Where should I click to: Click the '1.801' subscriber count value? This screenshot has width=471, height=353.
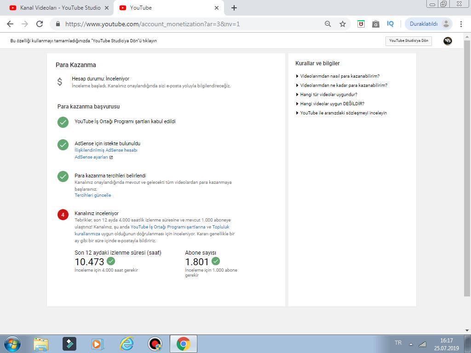pos(197,262)
